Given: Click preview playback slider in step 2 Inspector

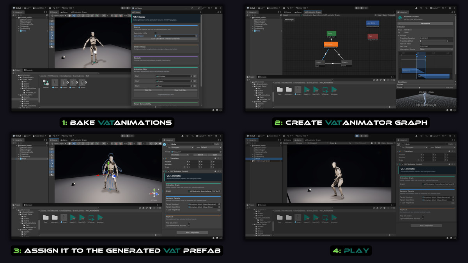Looking at the screenshot, I should pos(424,88).
